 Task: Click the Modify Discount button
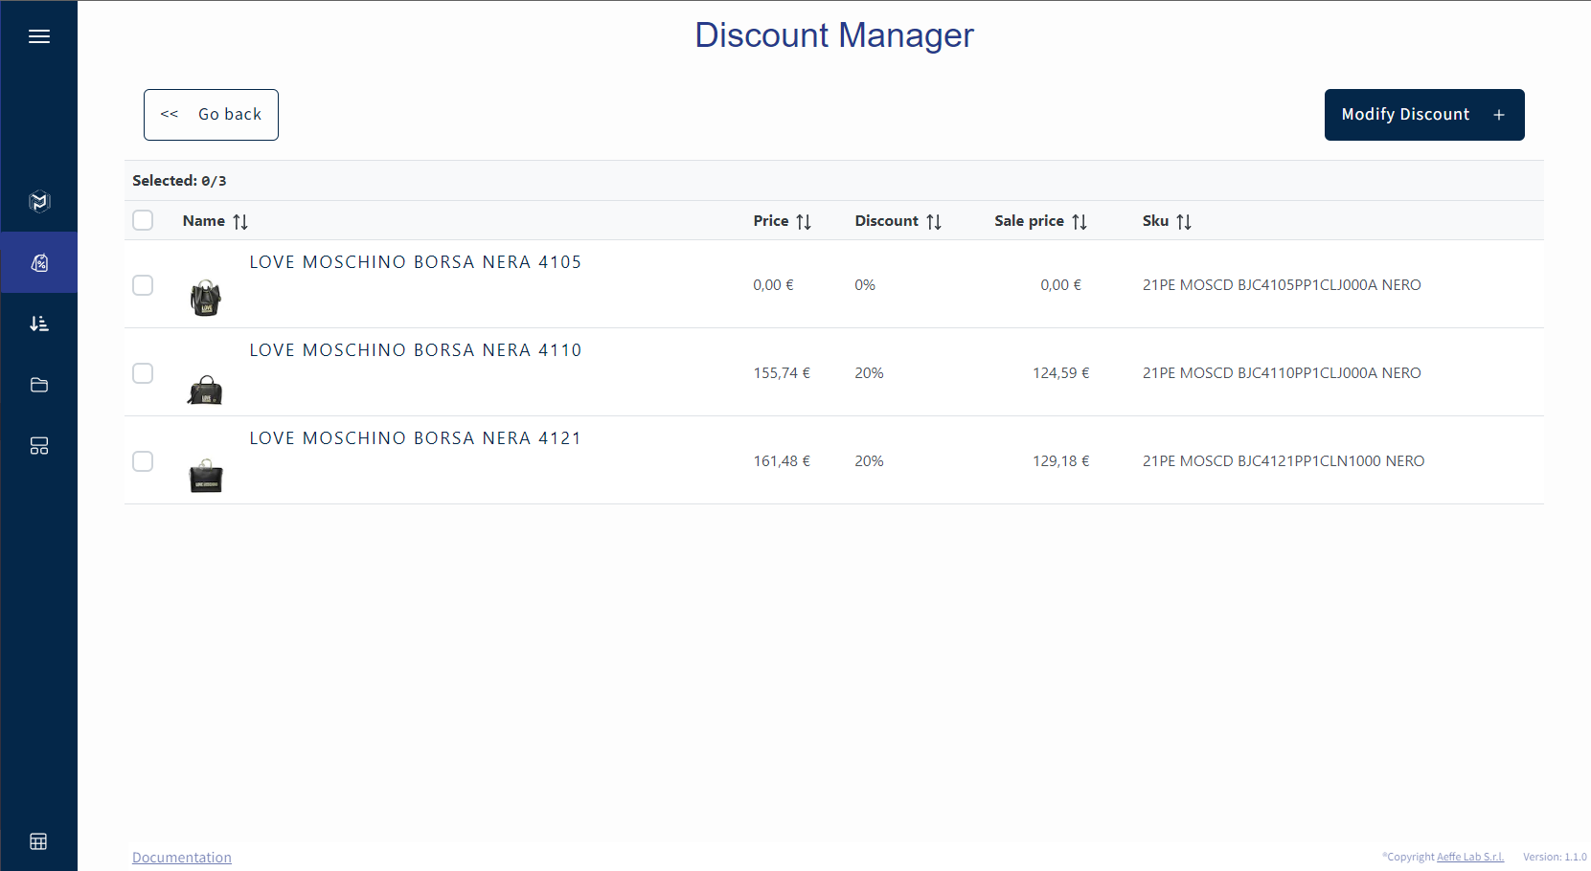(1424, 115)
